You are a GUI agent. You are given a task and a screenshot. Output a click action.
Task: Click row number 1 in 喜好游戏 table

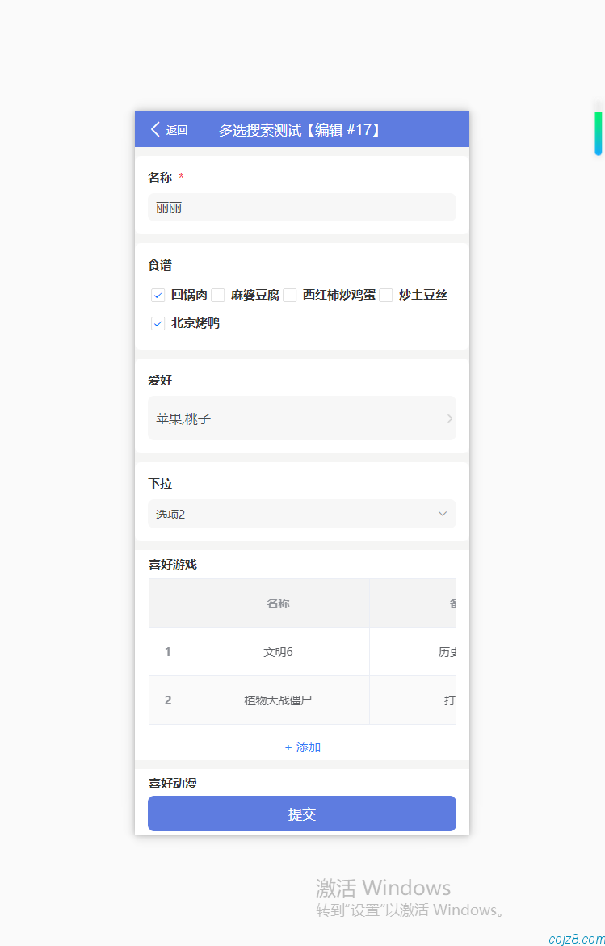pos(168,652)
